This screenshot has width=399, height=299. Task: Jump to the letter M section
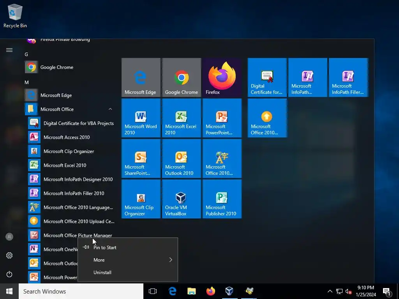click(26, 83)
